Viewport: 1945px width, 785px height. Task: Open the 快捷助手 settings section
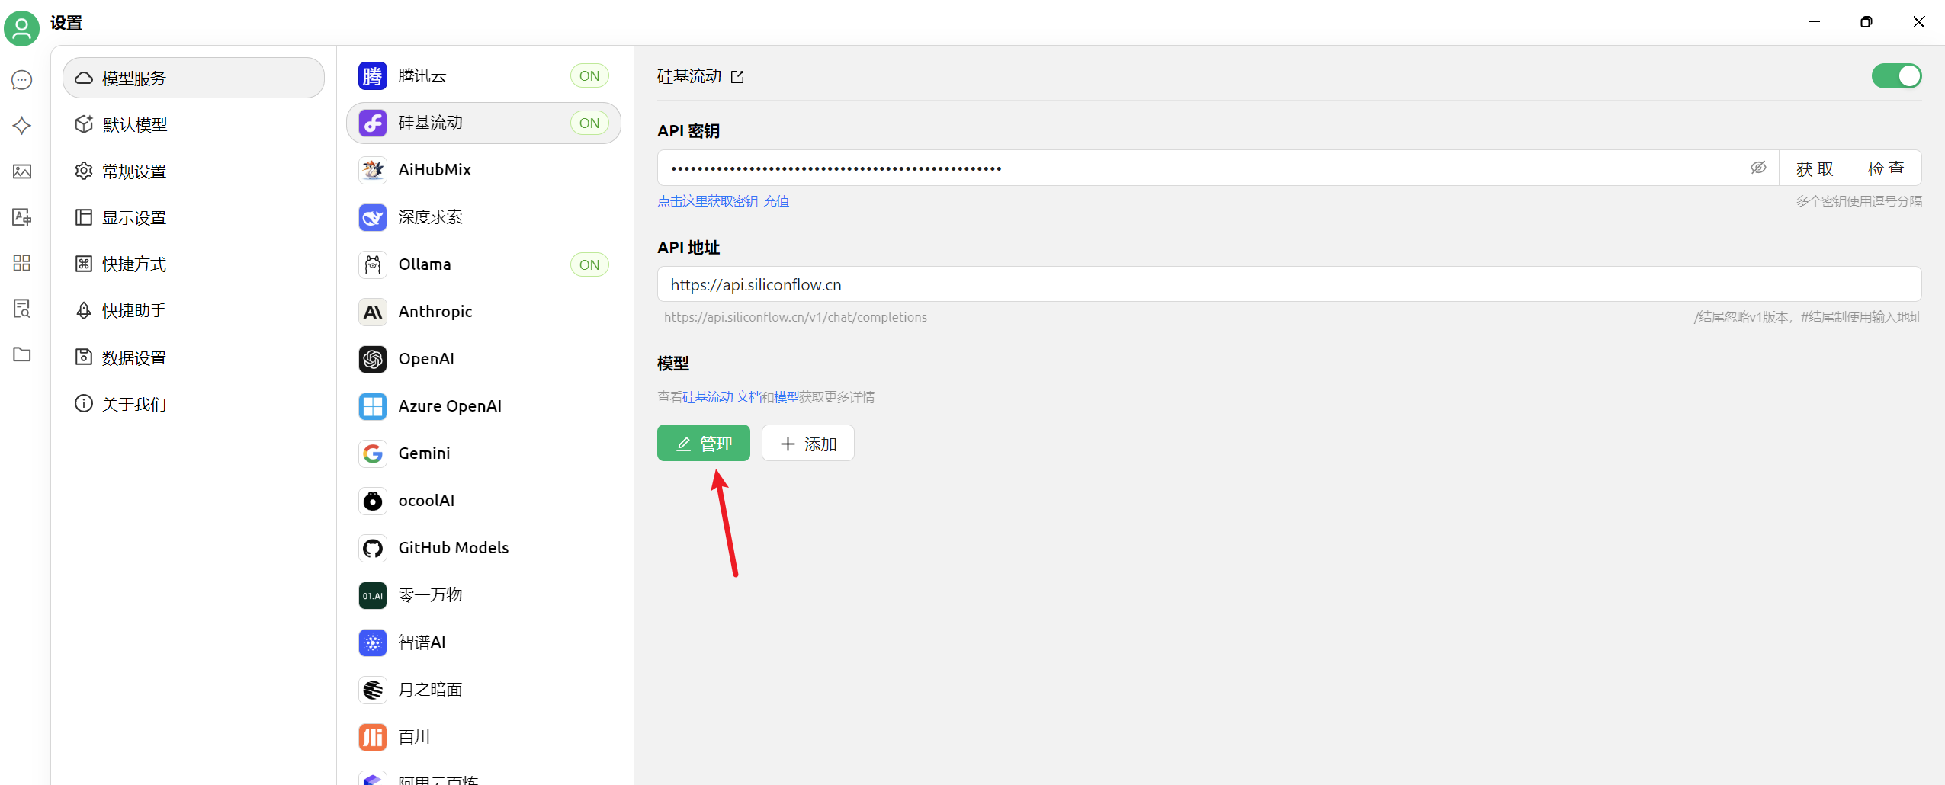tap(194, 311)
